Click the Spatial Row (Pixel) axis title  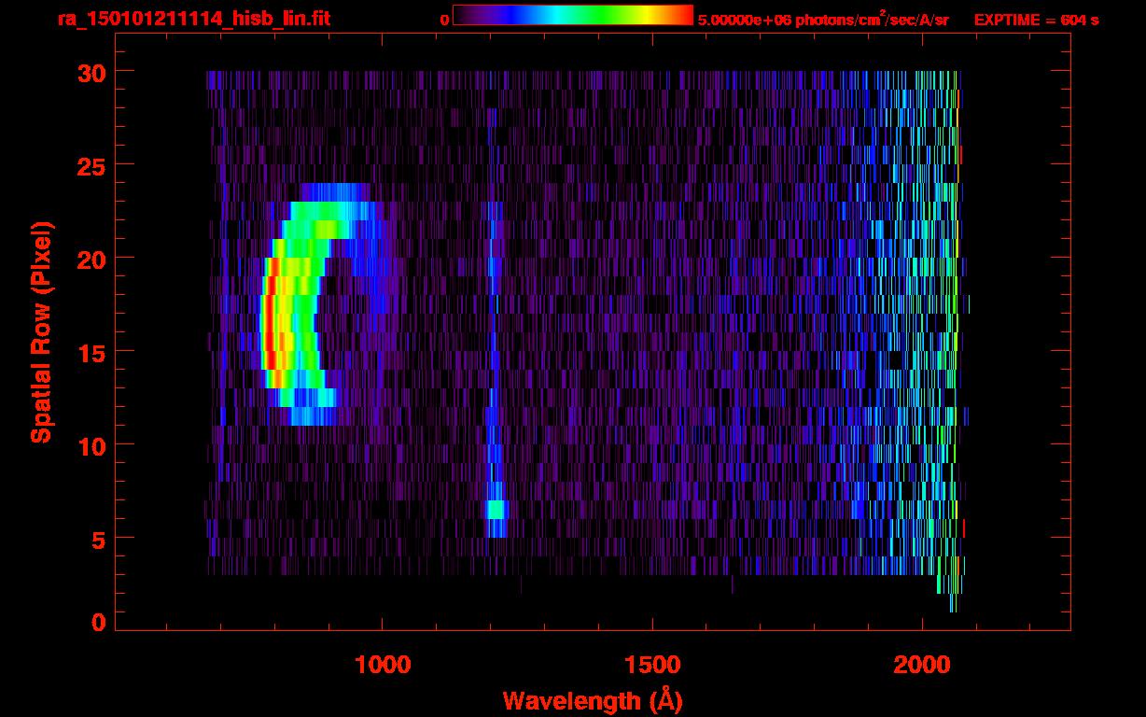tap(41, 332)
